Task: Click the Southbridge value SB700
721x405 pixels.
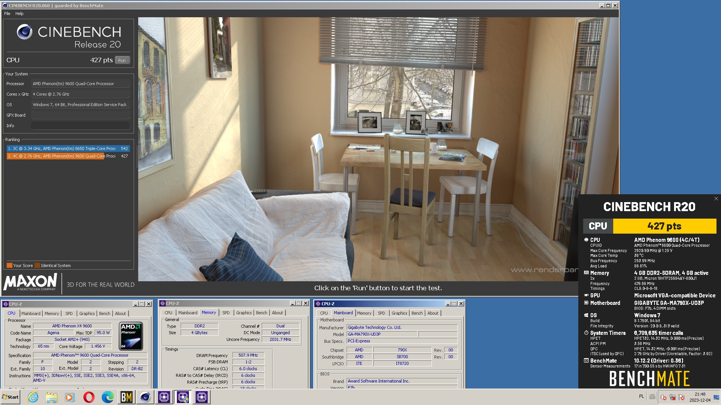Action: click(402, 357)
